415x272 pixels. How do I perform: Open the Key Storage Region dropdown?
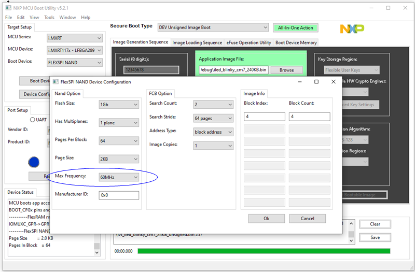pos(352,70)
